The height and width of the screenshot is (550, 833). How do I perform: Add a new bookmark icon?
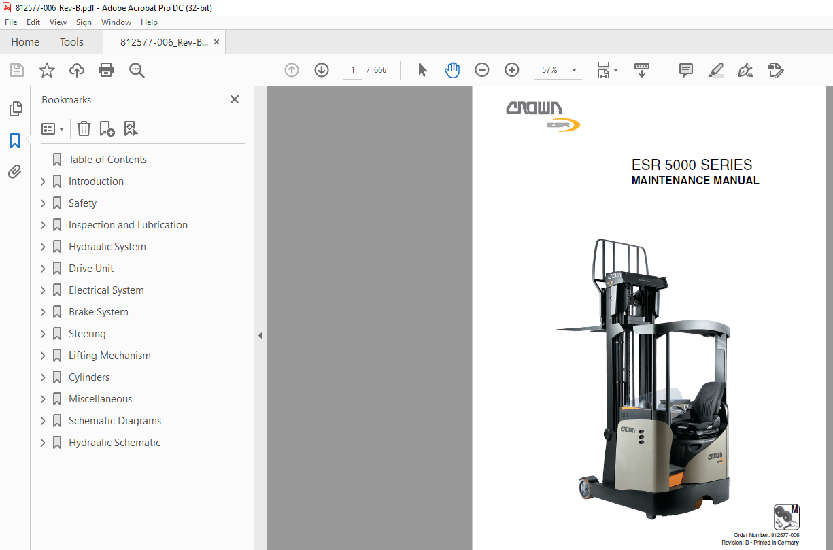107,128
